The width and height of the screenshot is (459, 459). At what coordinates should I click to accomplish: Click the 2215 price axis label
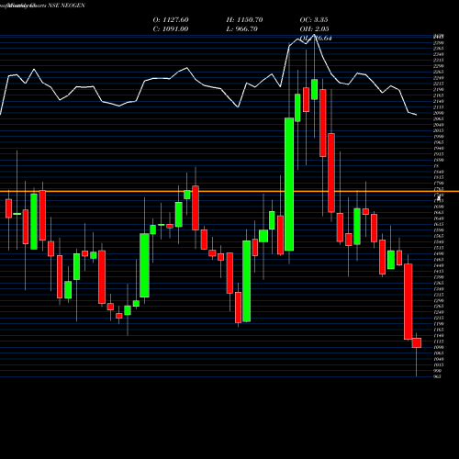(439, 84)
